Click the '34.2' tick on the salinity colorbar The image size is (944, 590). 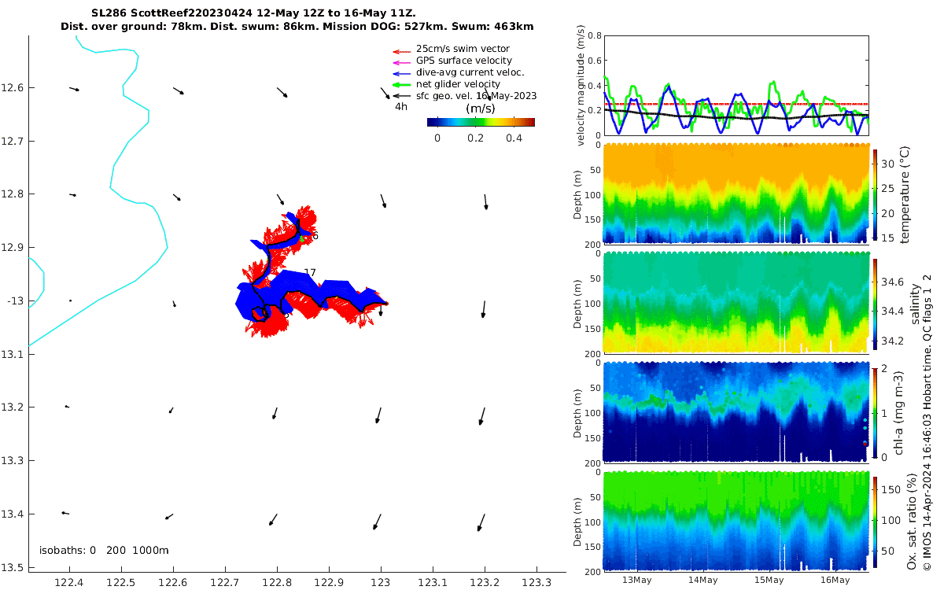[892, 341]
